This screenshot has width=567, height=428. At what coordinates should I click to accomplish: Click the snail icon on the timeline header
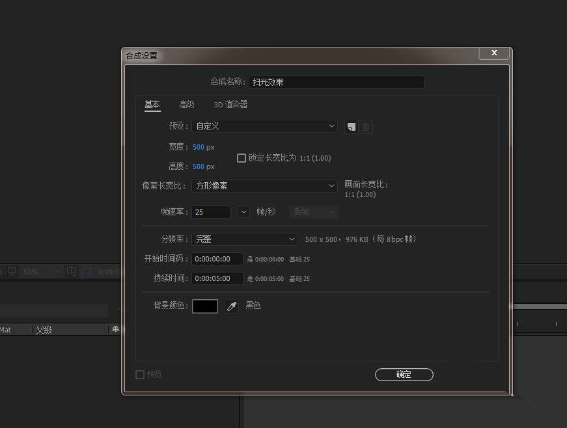click(x=115, y=330)
